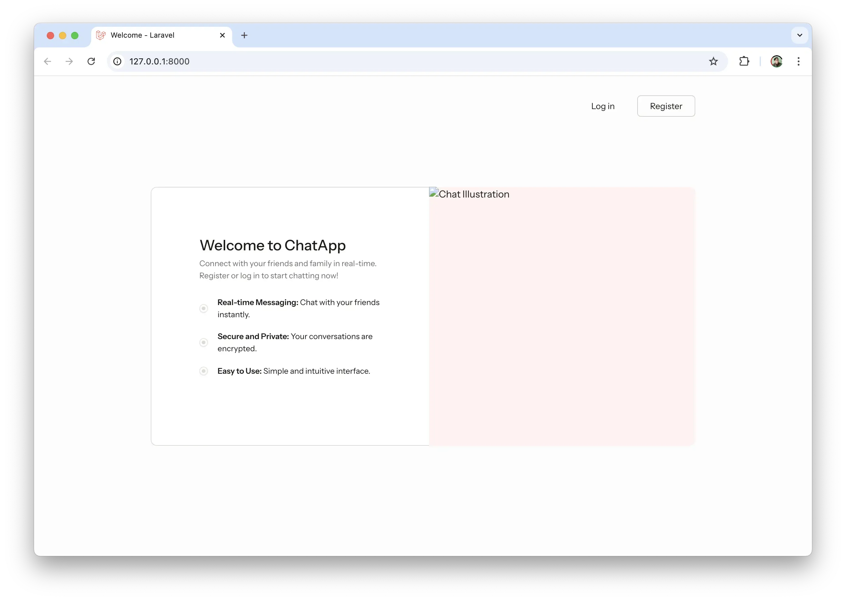The width and height of the screenshot is (846, 601).
Task: Click the browser back arrow
Action: (47, 61)
